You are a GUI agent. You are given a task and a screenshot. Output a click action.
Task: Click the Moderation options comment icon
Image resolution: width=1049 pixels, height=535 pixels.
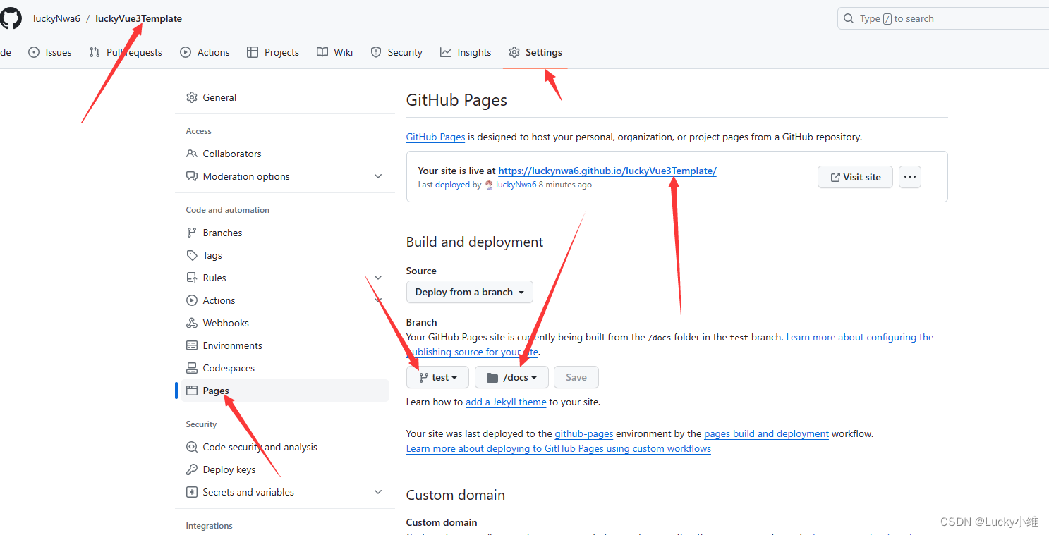click(x=192, y=176)
